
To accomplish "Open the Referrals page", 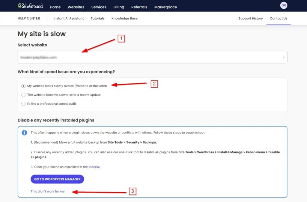I will (x=139, y=7).
